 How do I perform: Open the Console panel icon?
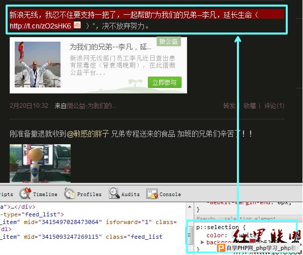[152, 194]
